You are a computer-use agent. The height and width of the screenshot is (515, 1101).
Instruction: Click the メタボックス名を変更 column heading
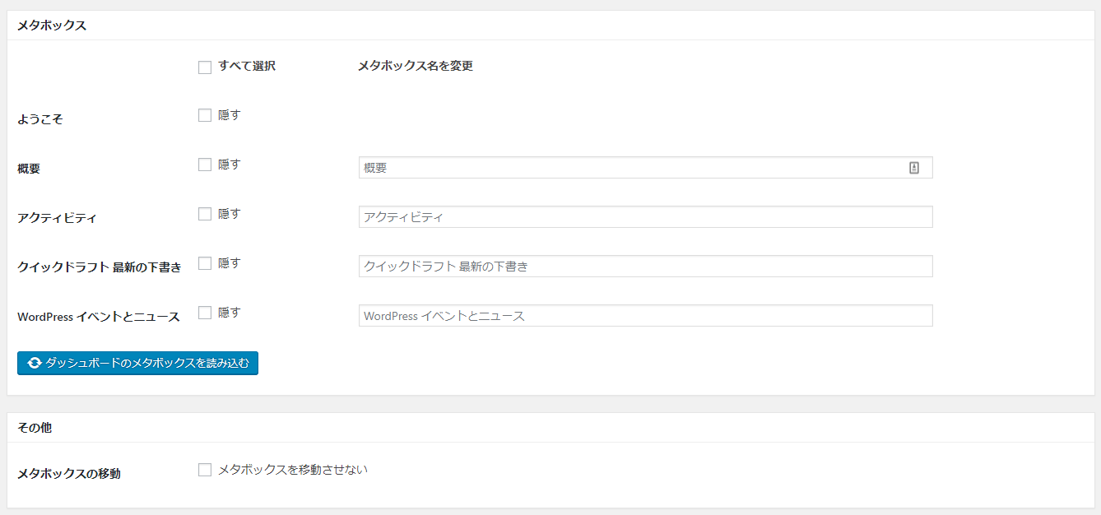415,66
